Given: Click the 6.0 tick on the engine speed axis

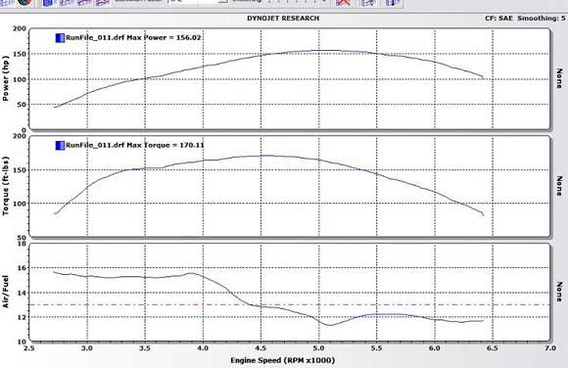Looking at the screenshot, I should (435, 348).
